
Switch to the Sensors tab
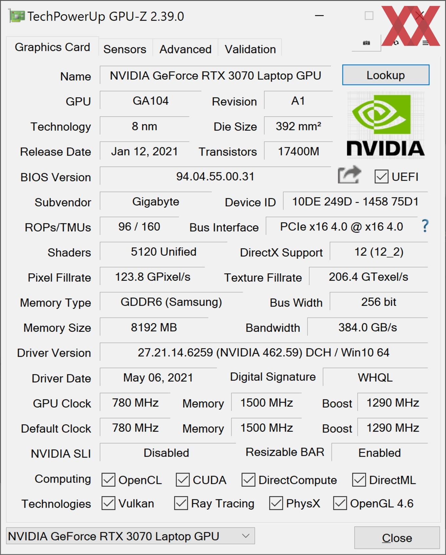point(125,49)
